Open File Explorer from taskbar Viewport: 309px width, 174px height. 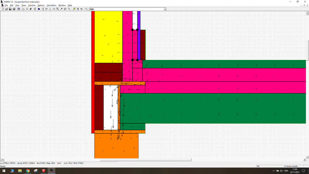(x=20, y=171)
